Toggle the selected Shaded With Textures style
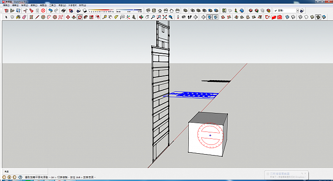 (318, 17)
